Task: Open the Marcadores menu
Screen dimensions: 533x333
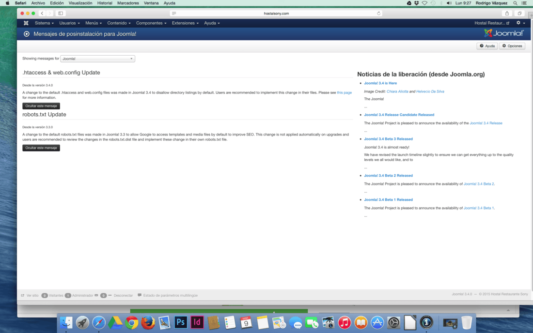Action: click(128, 3)
